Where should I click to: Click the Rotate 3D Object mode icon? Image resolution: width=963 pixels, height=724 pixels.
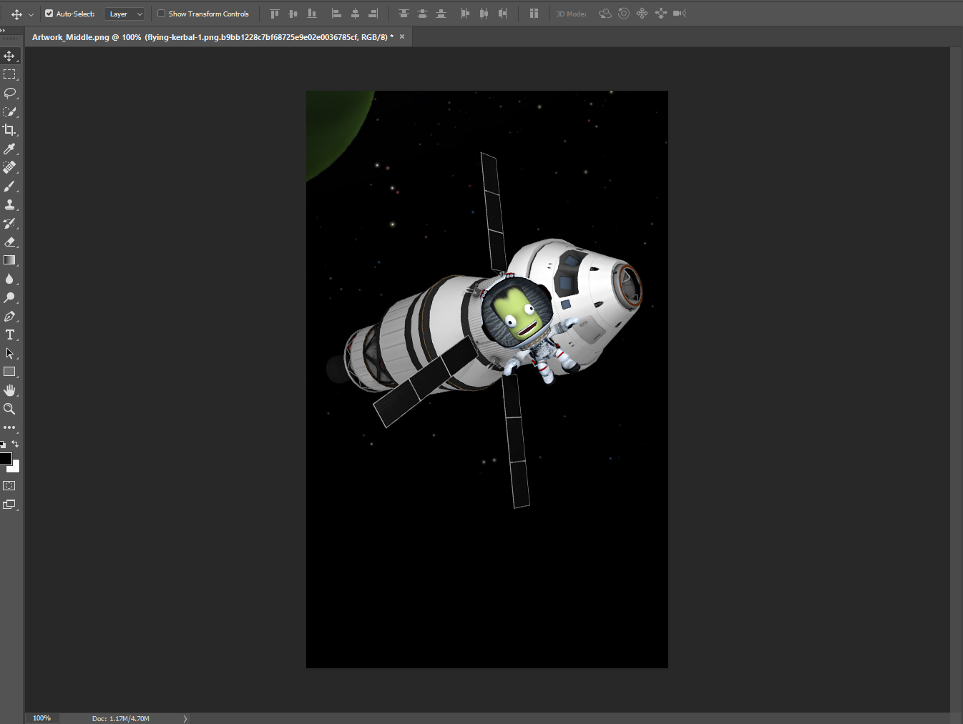tap(605, 14)
